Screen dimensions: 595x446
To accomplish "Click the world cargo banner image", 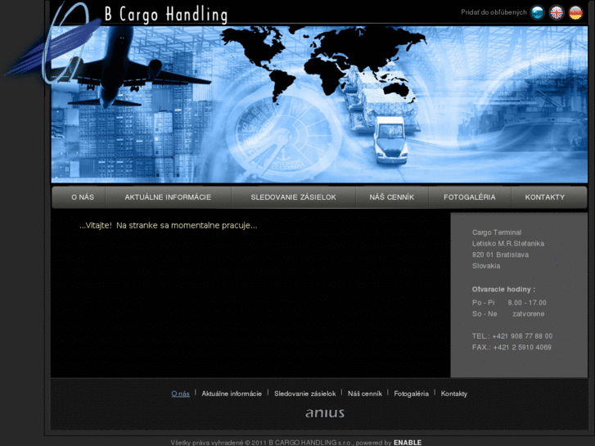I will click(x=319, y=105).
